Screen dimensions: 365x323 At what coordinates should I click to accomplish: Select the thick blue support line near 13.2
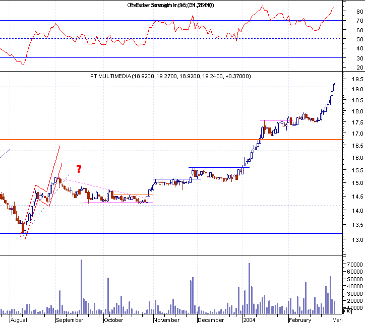[171, 233]
